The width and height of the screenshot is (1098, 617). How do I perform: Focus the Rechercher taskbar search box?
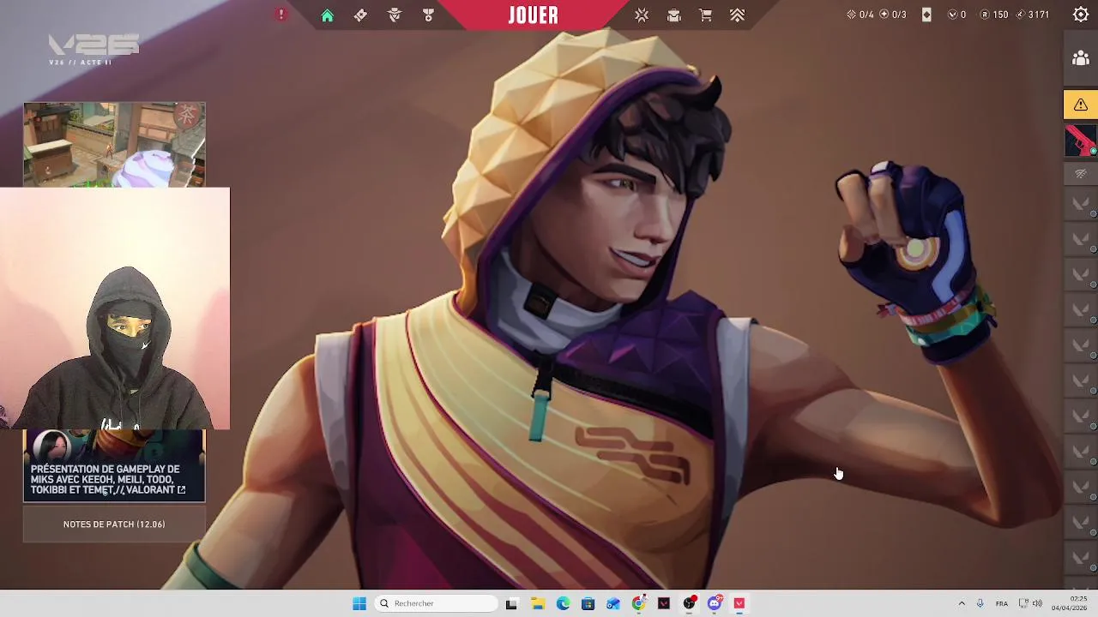pyautogui.click(x=437, y=603)
